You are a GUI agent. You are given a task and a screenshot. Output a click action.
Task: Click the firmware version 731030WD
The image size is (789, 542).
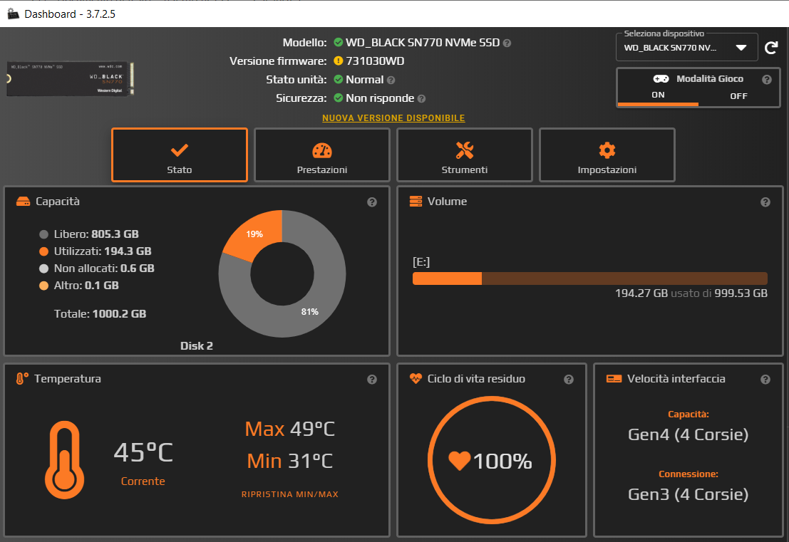[376, 61]
